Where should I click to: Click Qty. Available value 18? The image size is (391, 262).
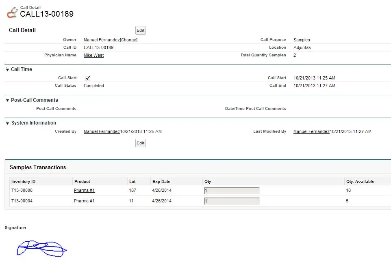[x=348, y=190]
